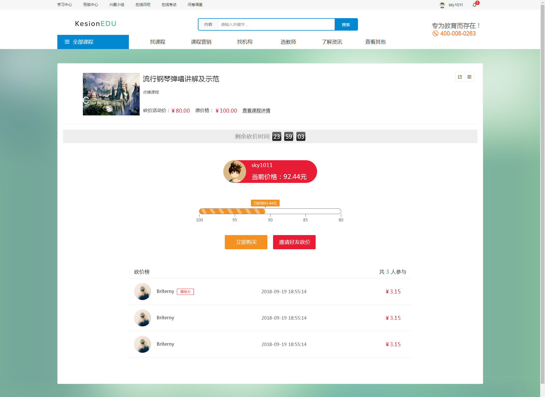
Task: Switch to the 找课程 tab
Action: pyautogui.click(x=158, y=42)
